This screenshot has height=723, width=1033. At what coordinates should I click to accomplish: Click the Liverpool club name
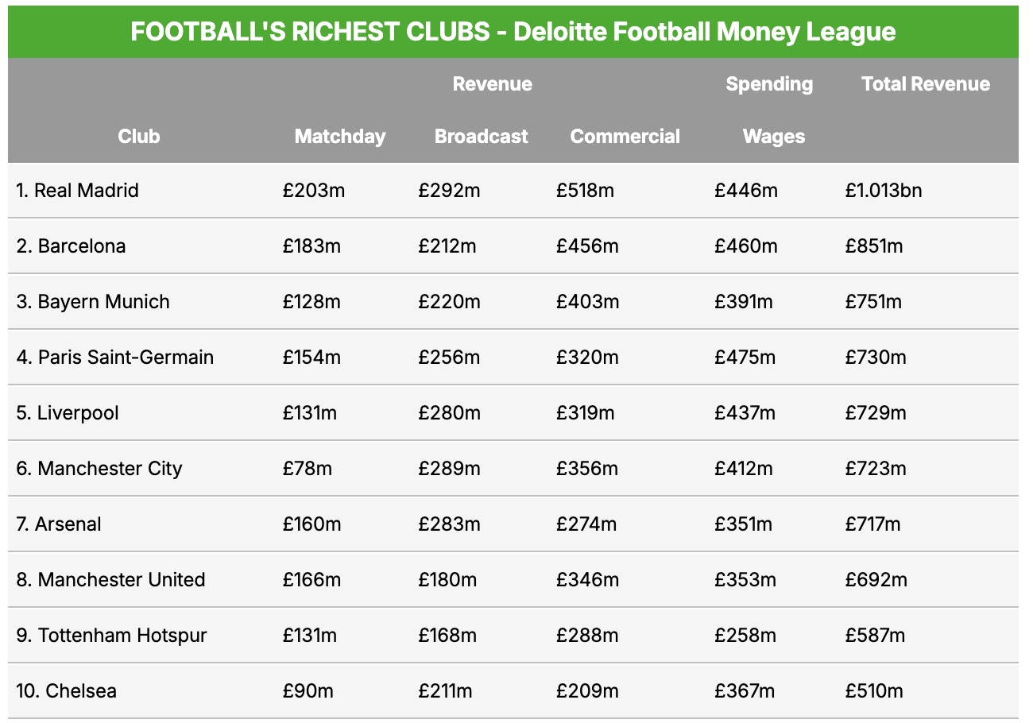[68, 413]
